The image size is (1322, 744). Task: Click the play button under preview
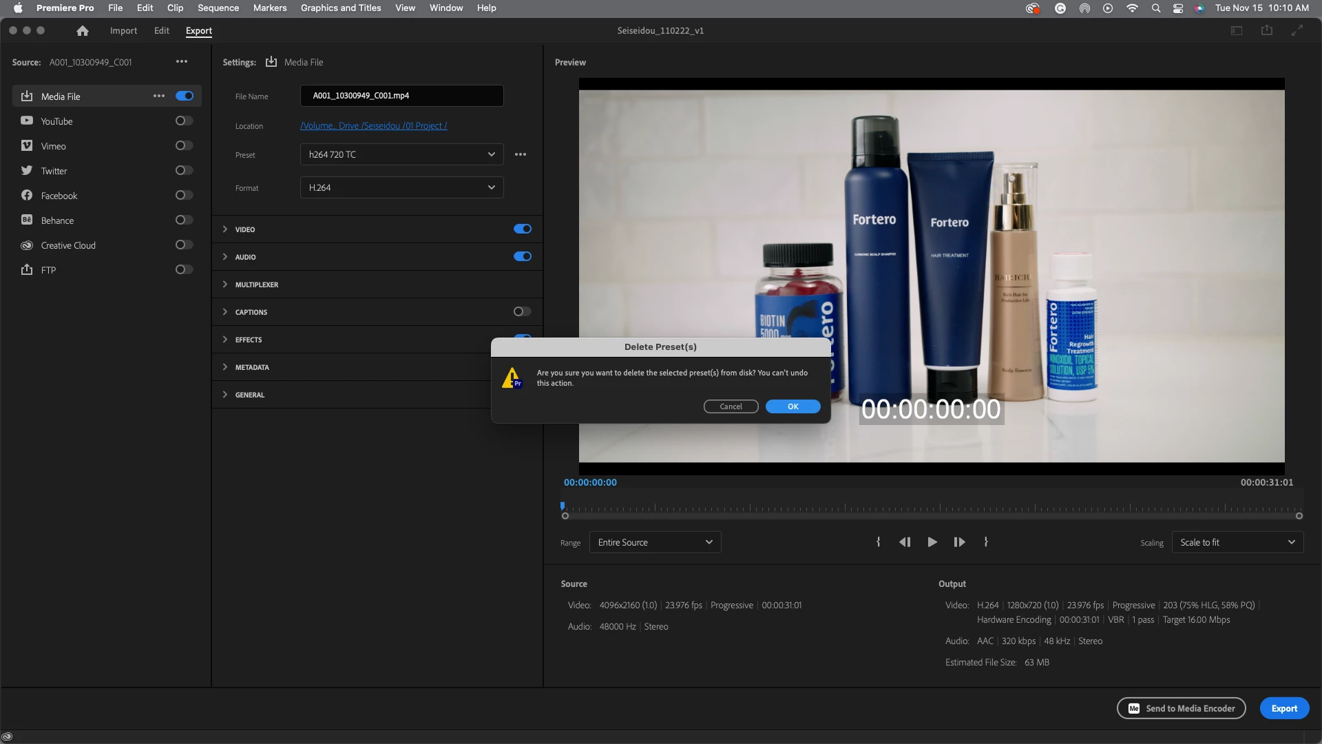click(x=932, y=542)
